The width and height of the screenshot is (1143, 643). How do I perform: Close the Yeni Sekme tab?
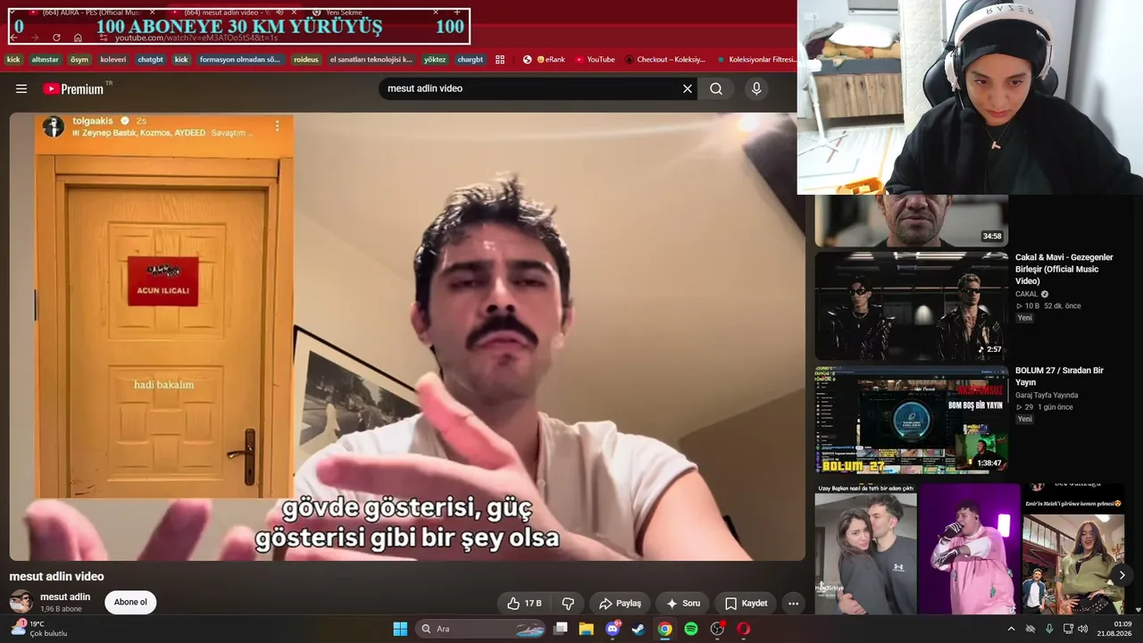coord(436,13)
